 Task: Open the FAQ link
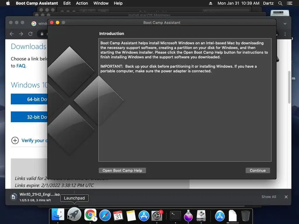coord(21,66)
